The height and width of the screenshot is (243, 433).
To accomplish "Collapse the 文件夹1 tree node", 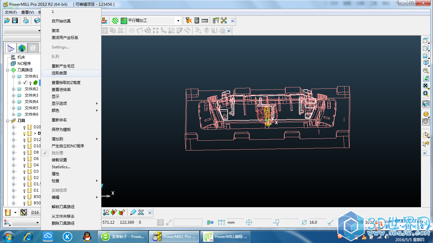I will click(14, 76).
